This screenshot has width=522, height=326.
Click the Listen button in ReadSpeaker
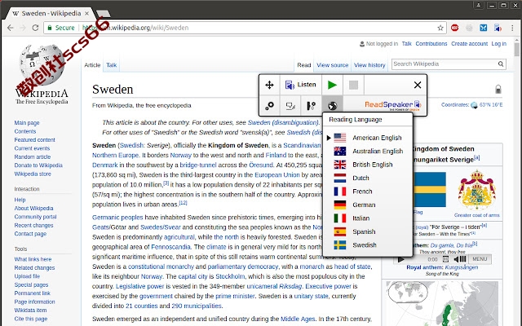coord(301,85)
